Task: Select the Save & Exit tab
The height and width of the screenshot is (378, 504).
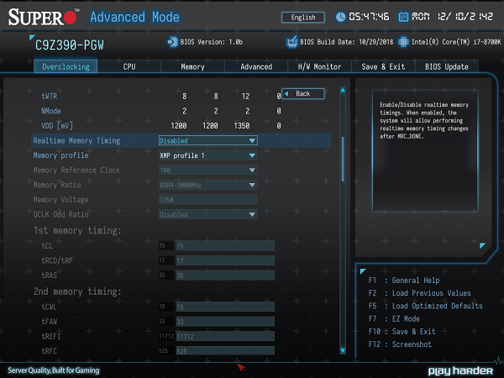Action: [x=383, y=66]
